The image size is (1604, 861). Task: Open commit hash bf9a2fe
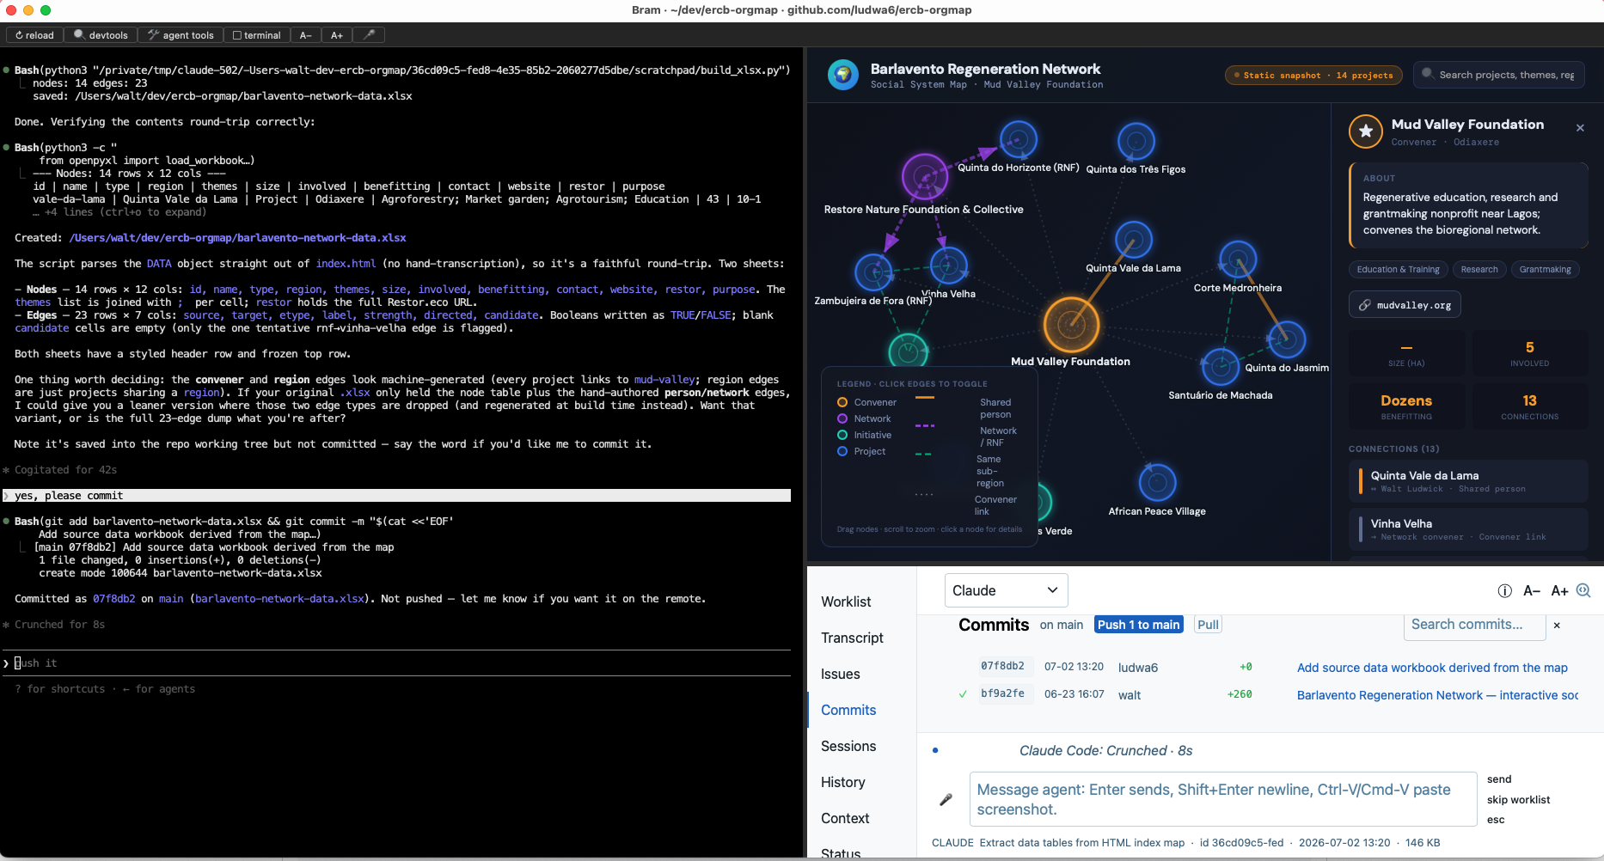pyautogui.click(x=1002, y=693)
